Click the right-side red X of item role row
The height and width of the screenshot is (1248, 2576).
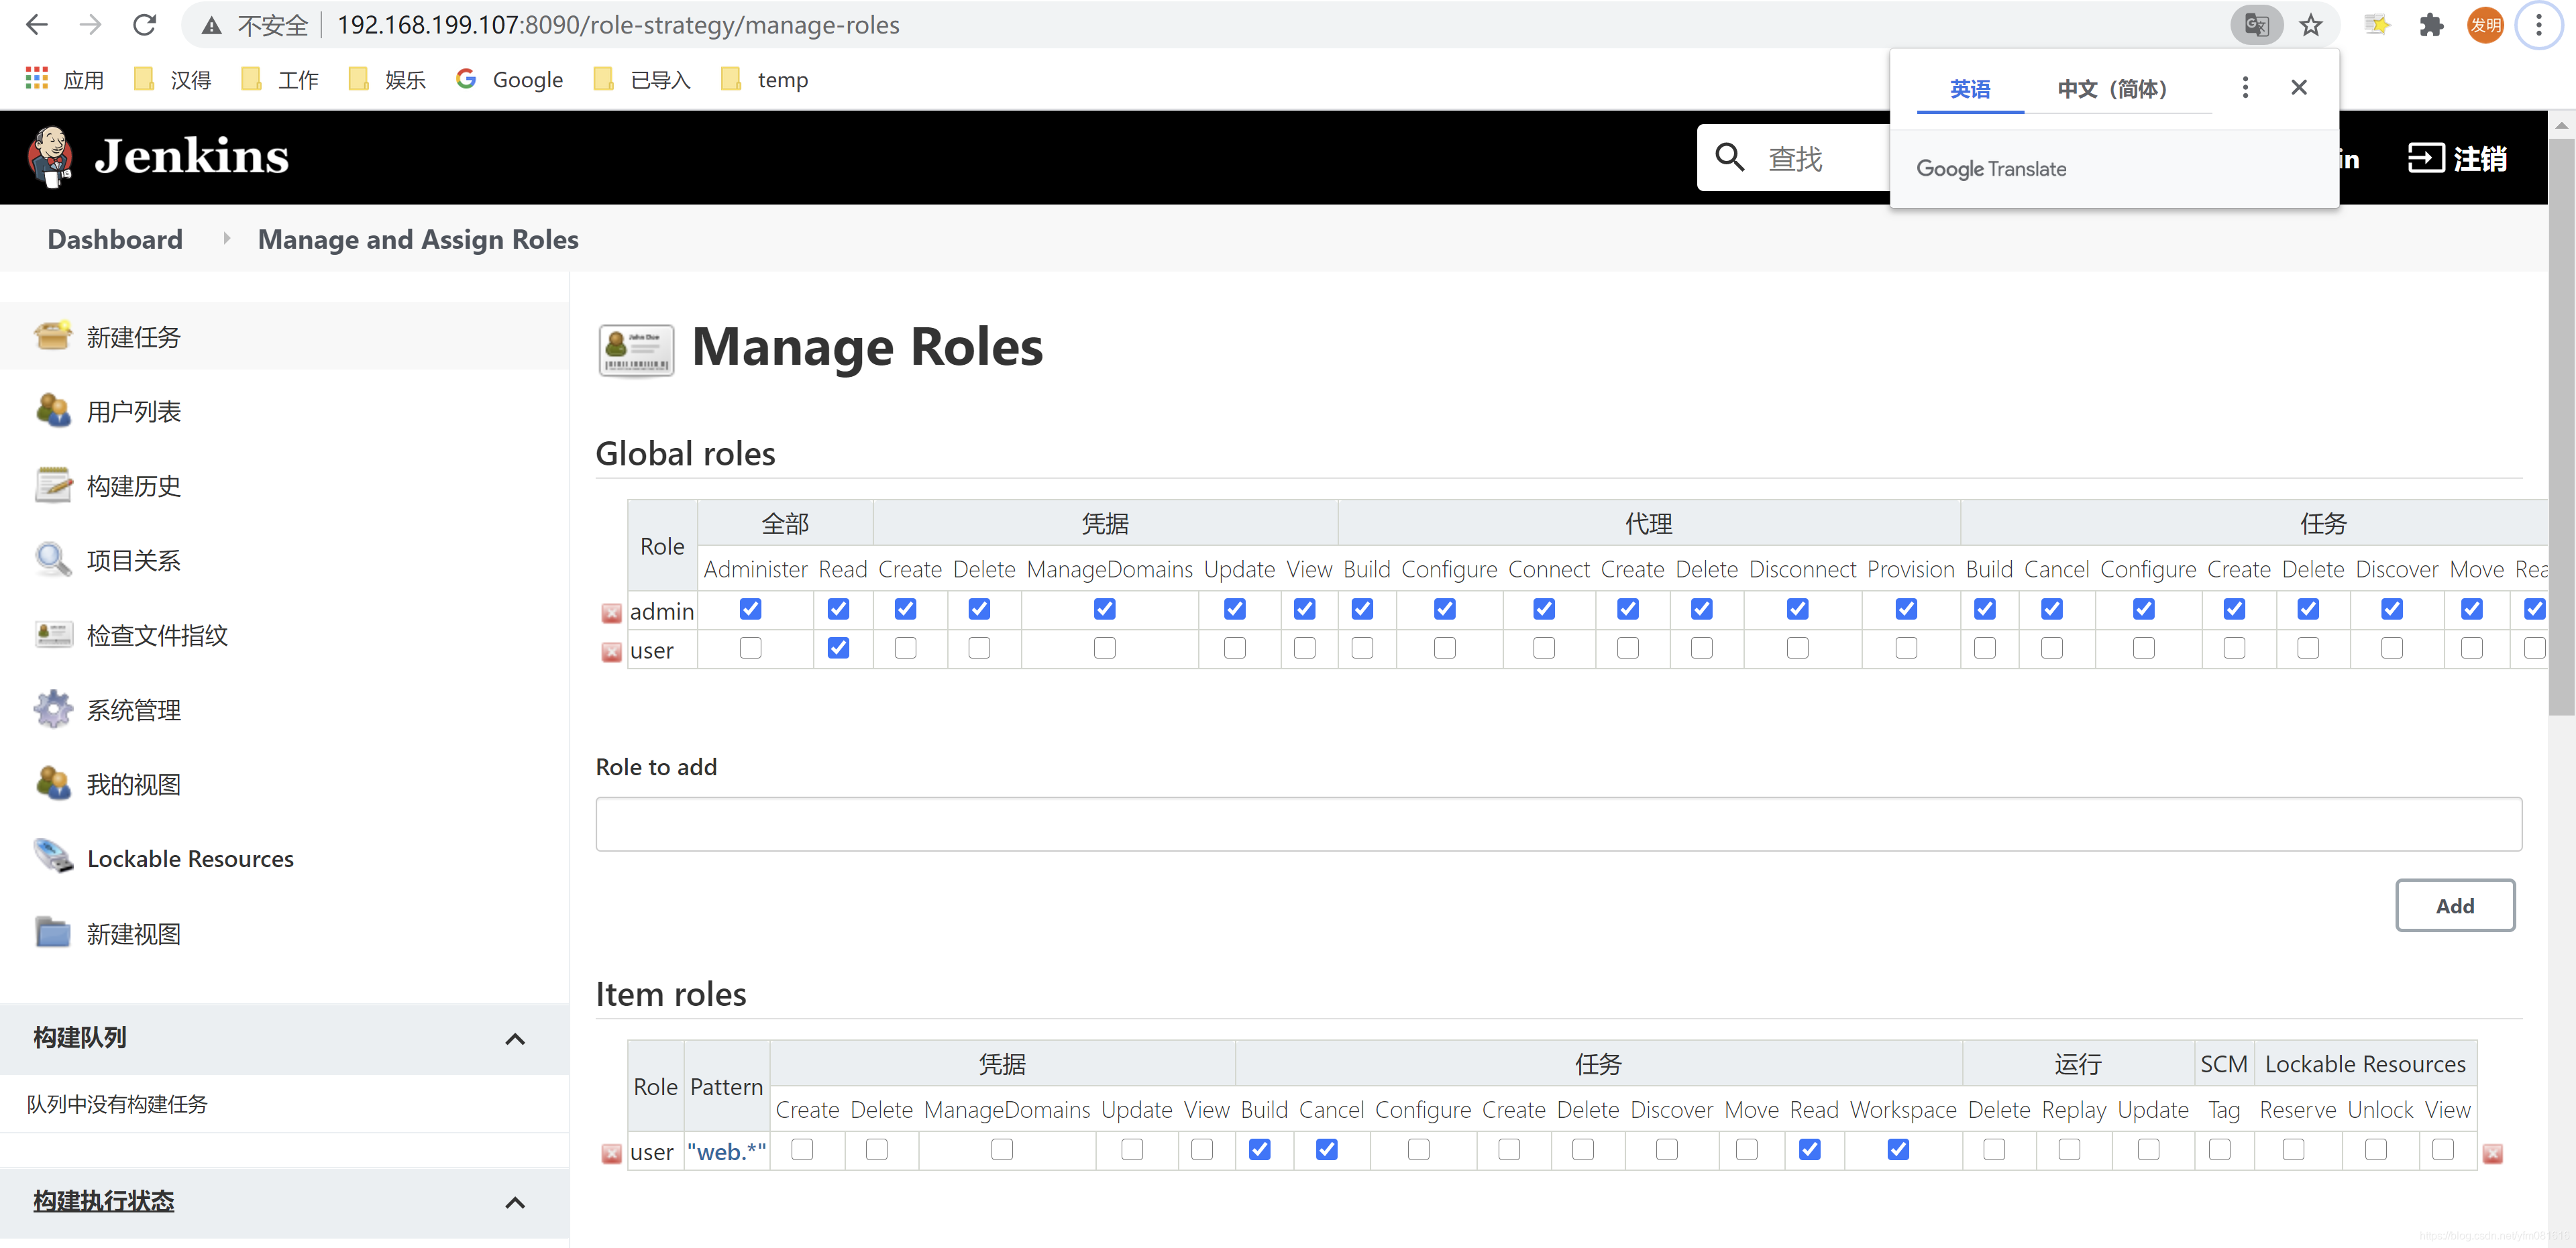click(x=2492, y=1153)
